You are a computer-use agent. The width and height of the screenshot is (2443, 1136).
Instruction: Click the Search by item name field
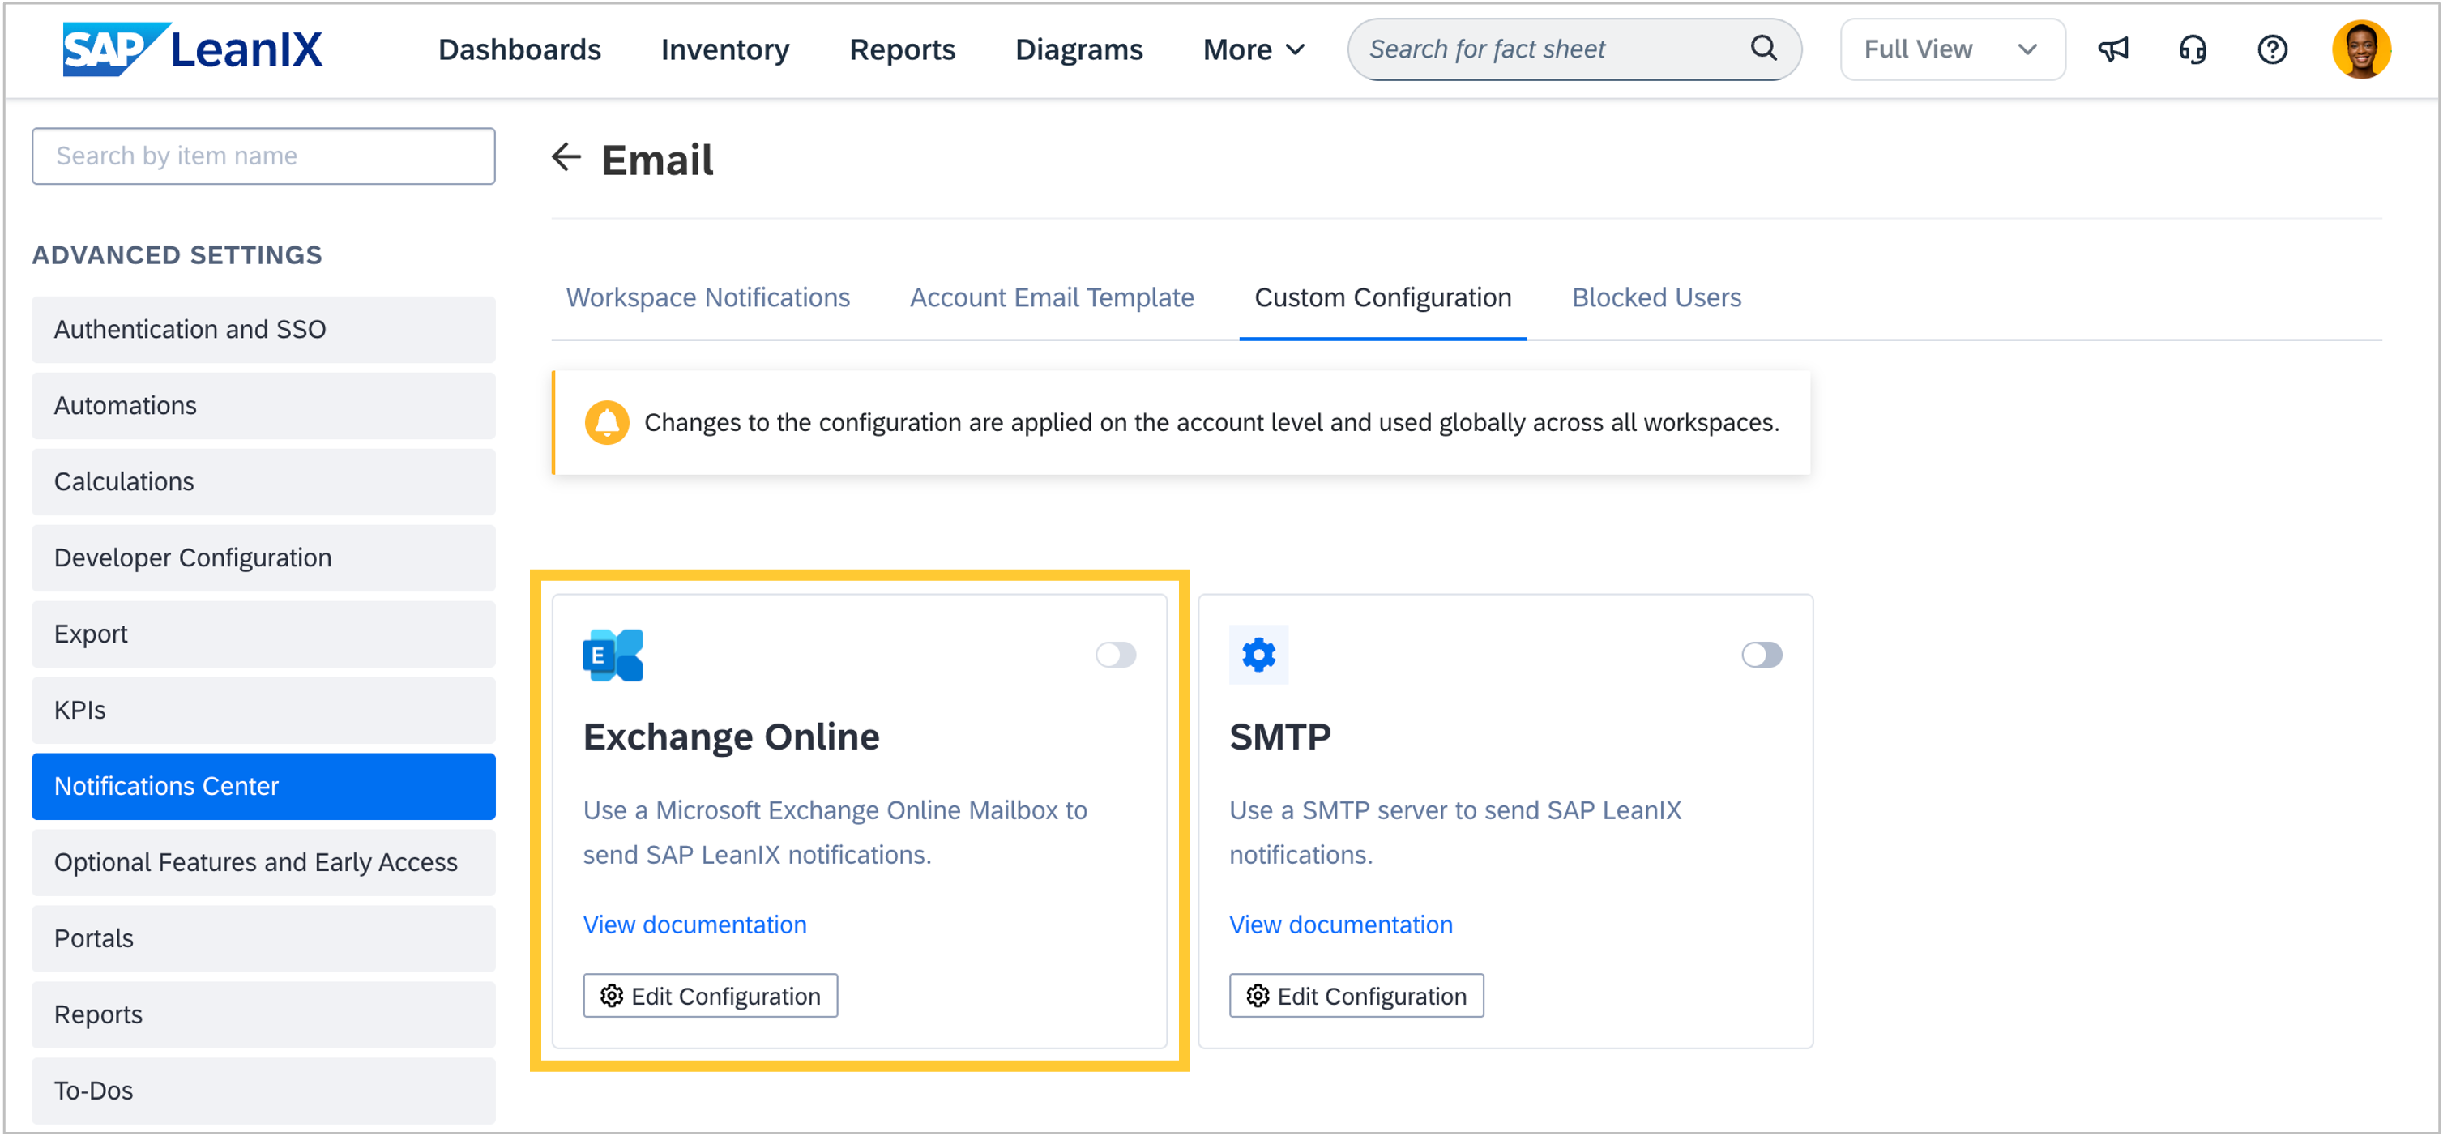pos(263,156)
